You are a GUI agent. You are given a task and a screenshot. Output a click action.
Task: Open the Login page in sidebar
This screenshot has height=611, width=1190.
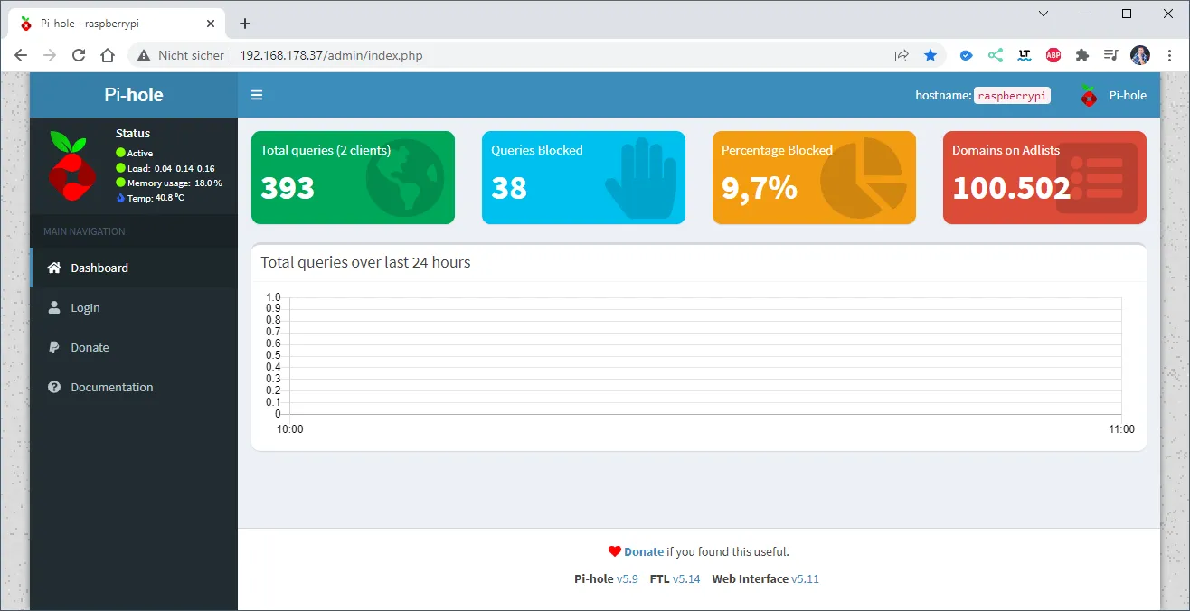pos(85,307)
